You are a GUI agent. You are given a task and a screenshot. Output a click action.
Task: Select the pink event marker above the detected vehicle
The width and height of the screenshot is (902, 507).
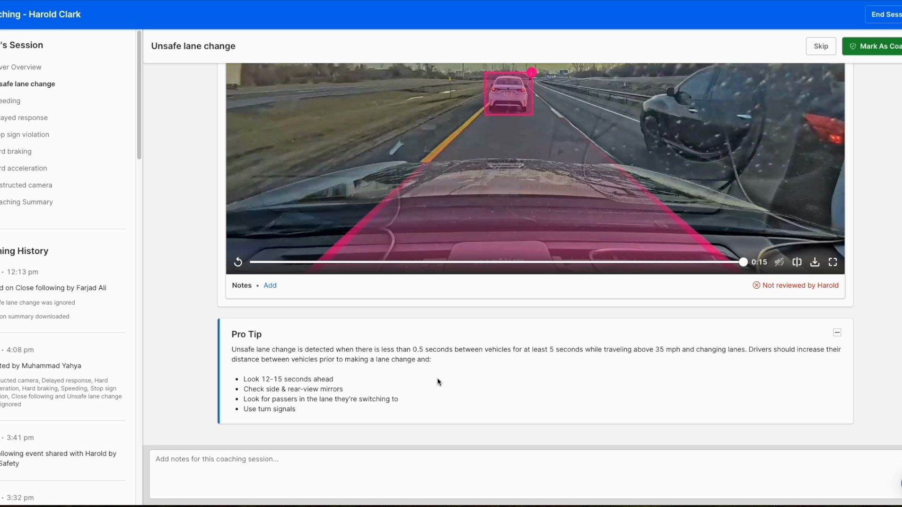pos(532,72)
